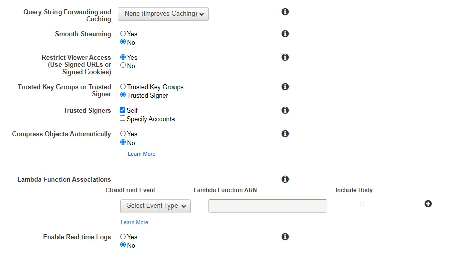The height and width of the screenshot is (279, 463).
Task: Click info icon beside Smooth Streaming
Action: point(285,34)
